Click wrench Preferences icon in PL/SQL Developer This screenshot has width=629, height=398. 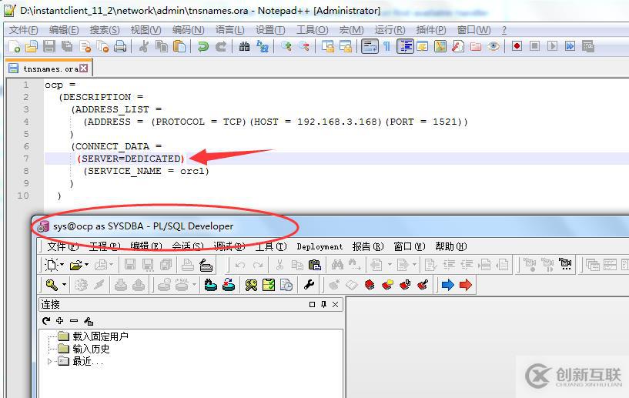[309, 285]
